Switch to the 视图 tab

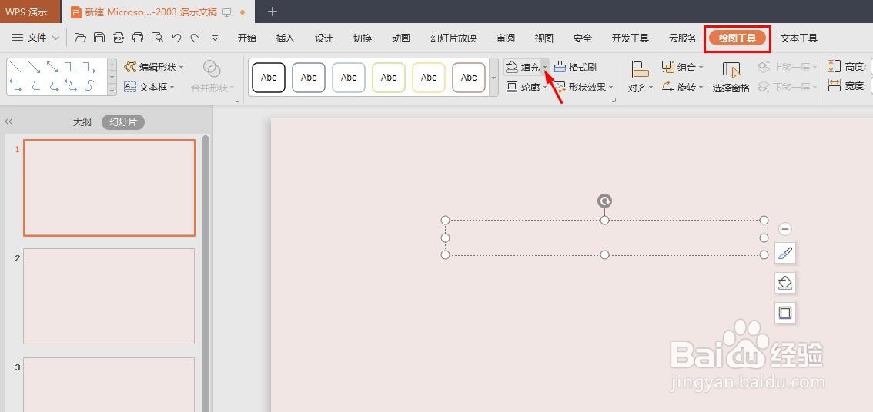pyautogui.click(x=544, y=38)
